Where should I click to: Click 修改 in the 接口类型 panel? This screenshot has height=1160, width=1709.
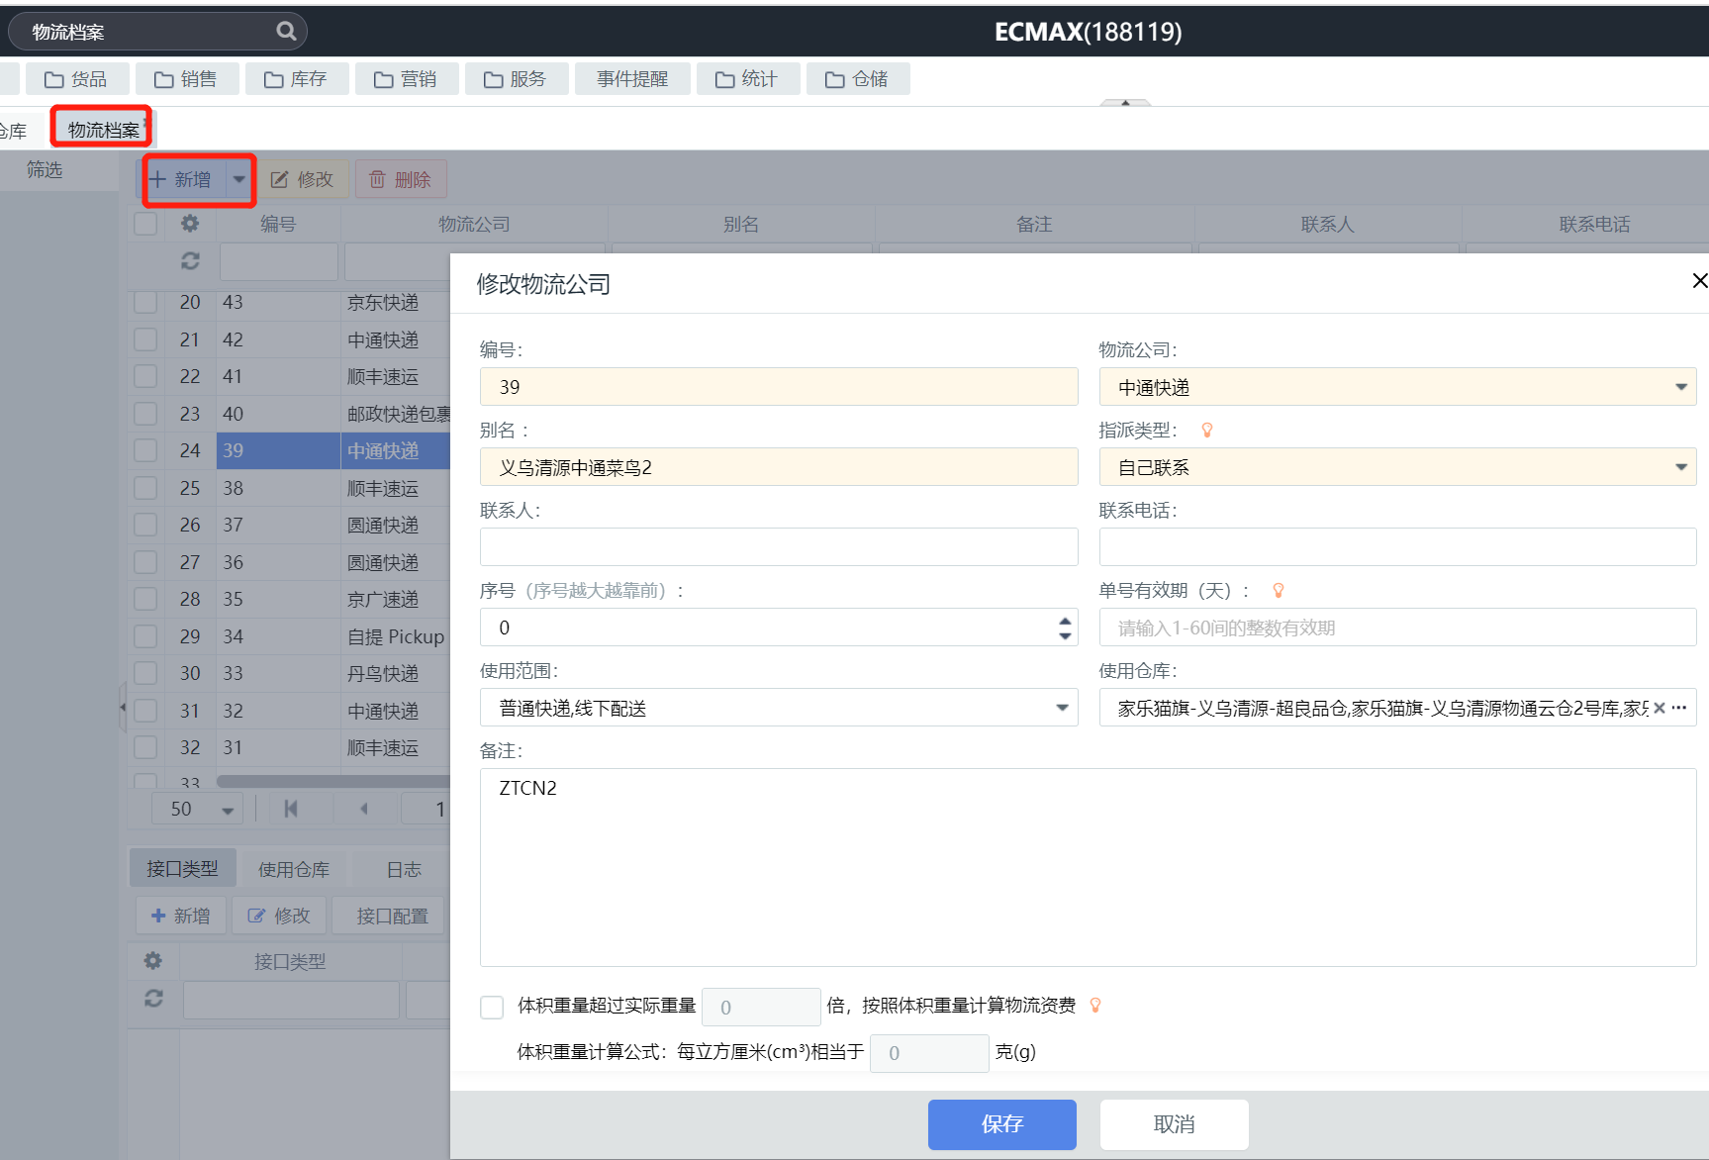click(x=279, y=916)
